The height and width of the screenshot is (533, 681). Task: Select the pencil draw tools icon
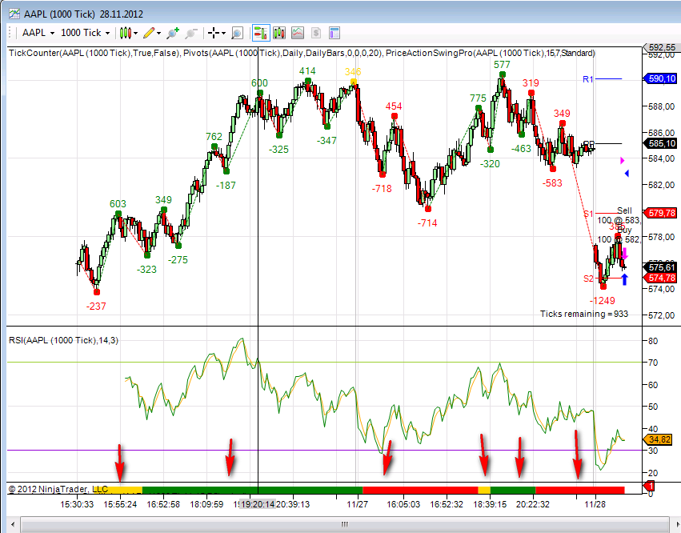[149, 33]
